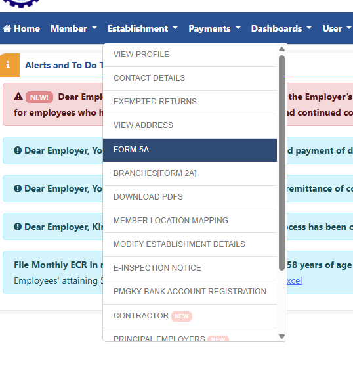This screenshot has width=353, height=371.
Task: Open the Member dropdown menu
Action: click(x=73, y=28)
